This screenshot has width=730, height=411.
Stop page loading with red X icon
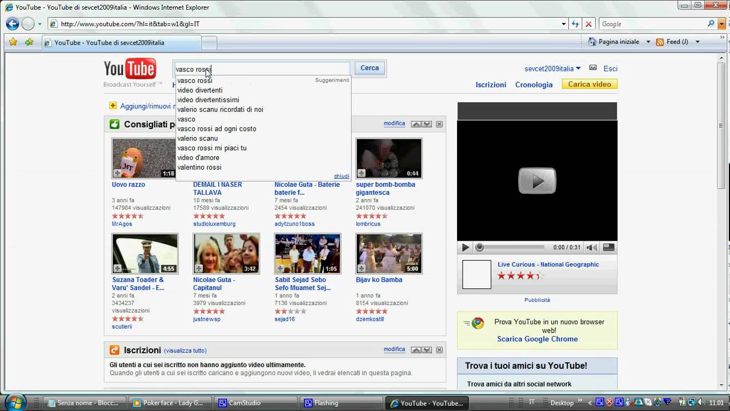(x=589, y=24)
